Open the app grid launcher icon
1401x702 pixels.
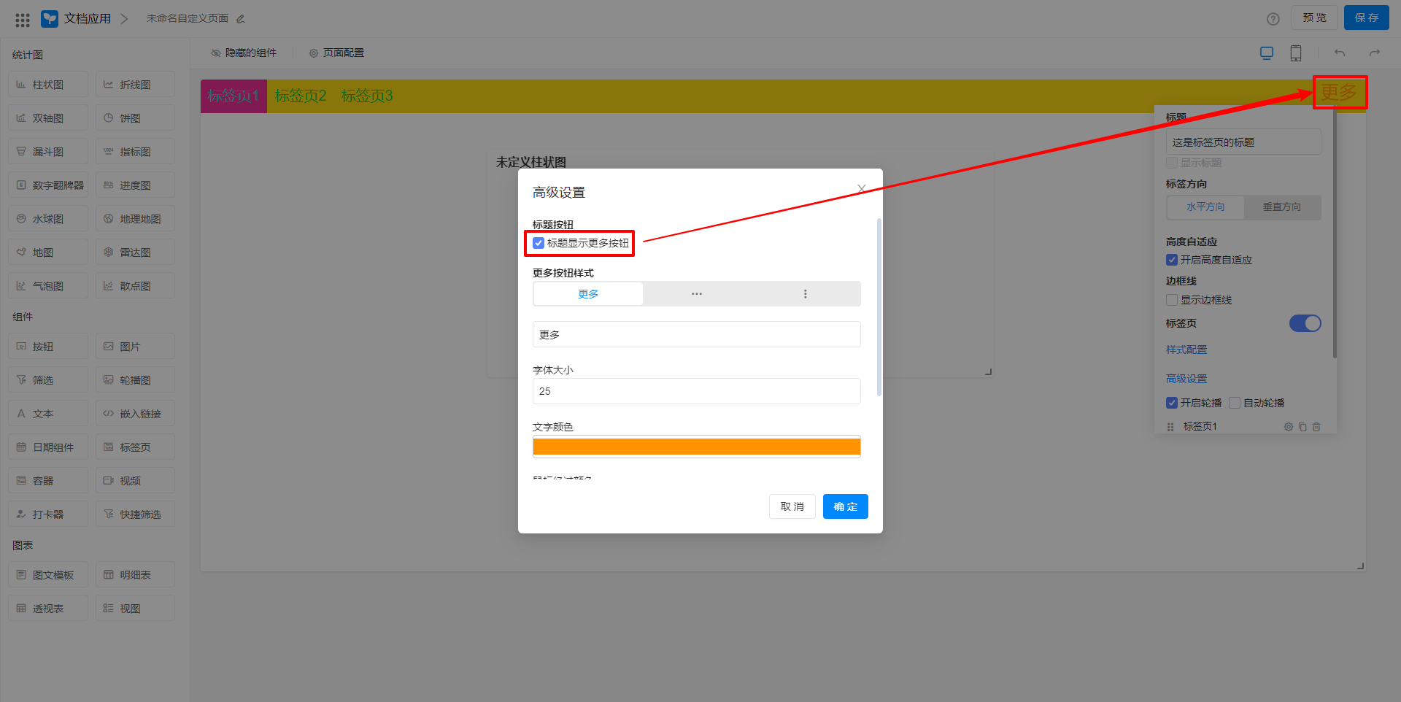pyautogui.click(x=23, y=19)
